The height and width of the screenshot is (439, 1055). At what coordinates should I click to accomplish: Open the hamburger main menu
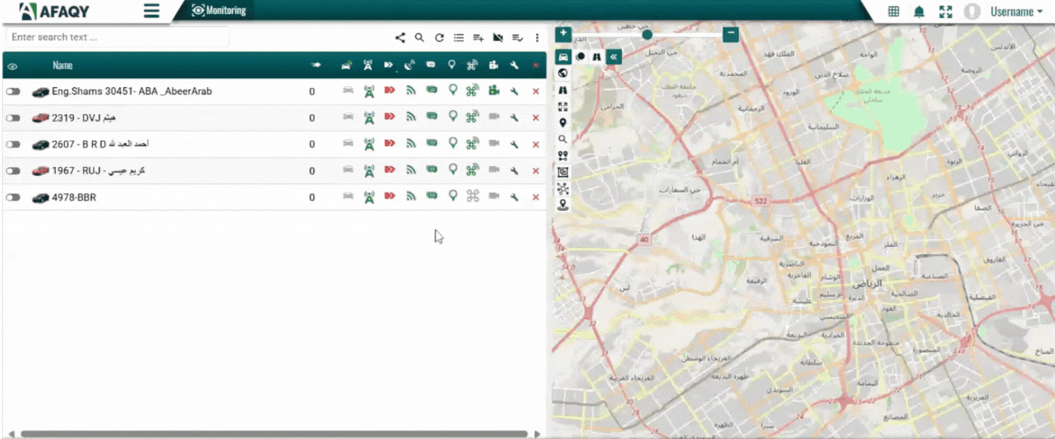152,11
